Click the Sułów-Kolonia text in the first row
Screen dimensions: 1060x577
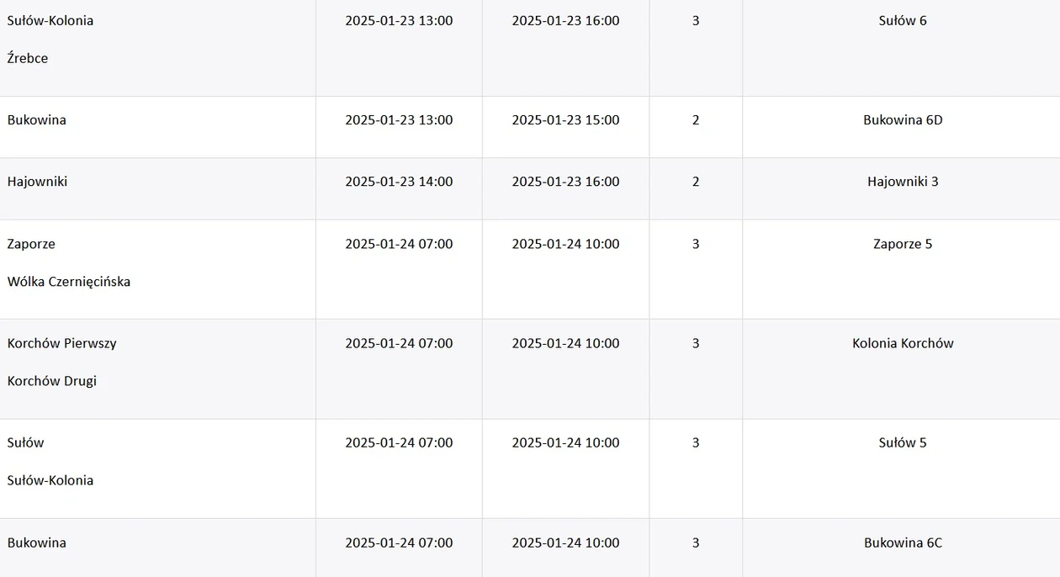point(50,20)
